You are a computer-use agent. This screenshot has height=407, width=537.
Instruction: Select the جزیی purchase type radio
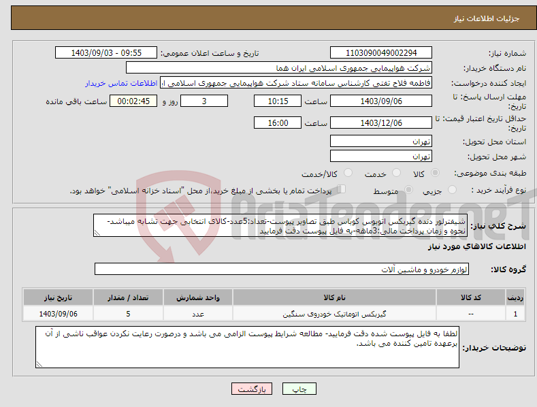pyautogui.click(x=453, y=190)
